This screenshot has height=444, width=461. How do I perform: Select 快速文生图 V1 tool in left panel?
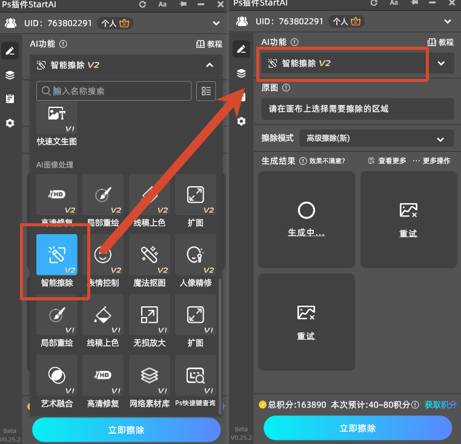pos(57,118)
